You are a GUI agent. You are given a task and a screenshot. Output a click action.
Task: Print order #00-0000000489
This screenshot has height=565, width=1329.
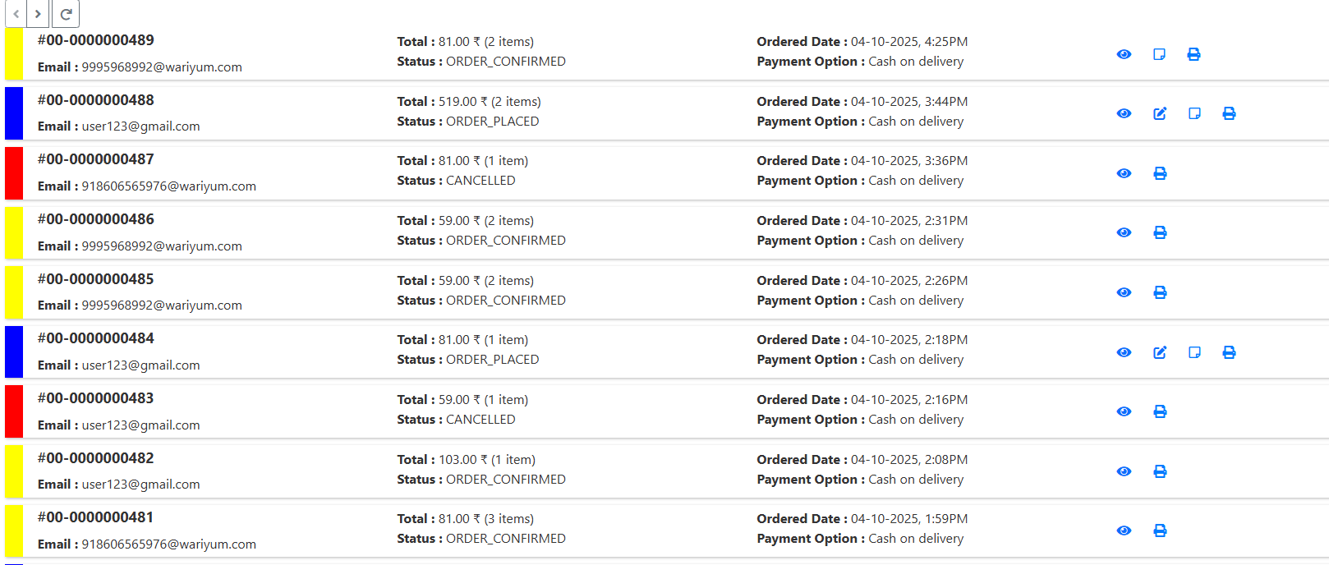[1193, 54]
